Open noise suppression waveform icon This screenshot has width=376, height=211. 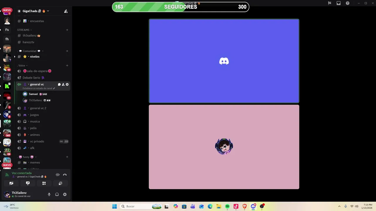click(x=58, y=175)
